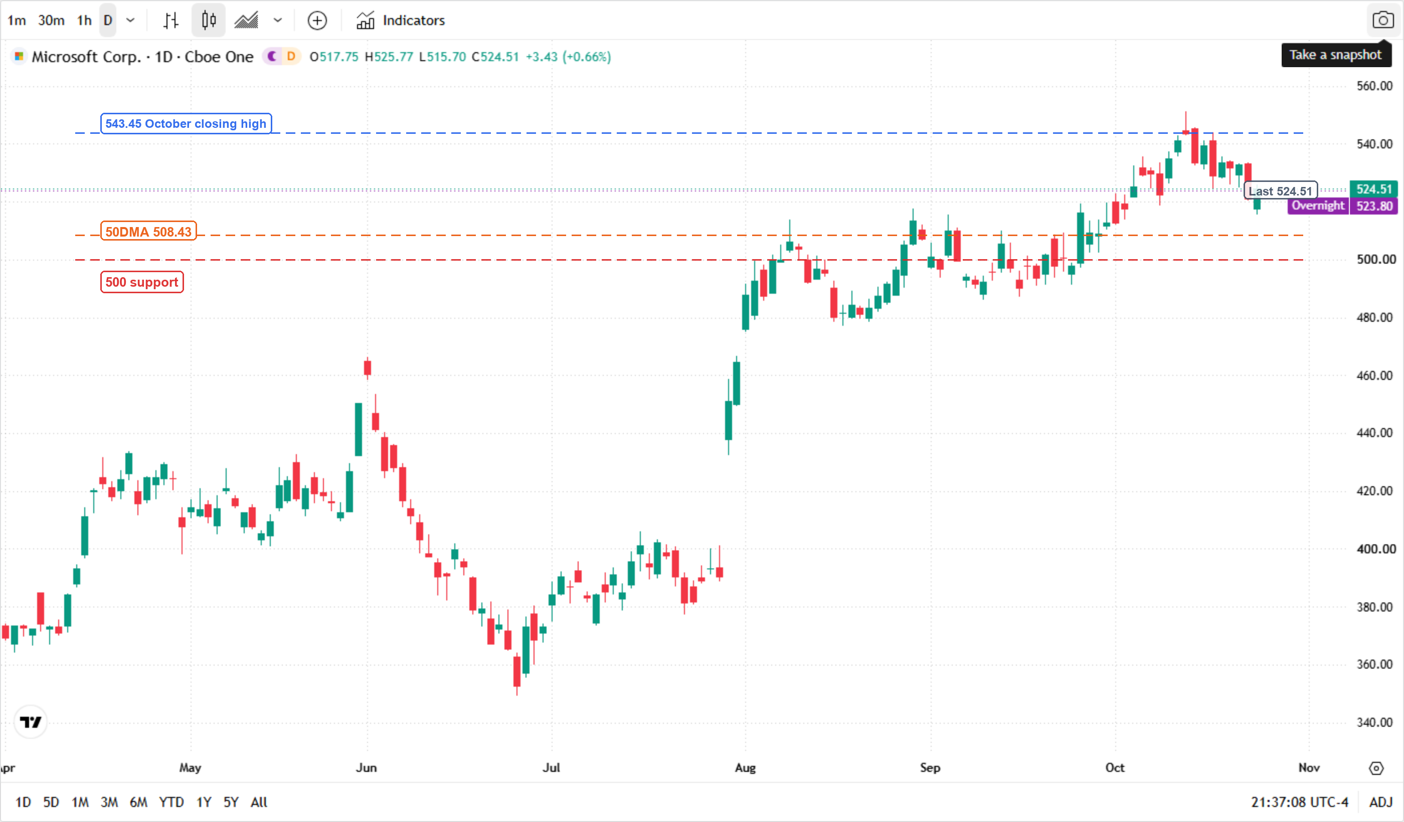1404x822 pixels.
Task: Click the 560.00 price axis label
Action: click(1374, 86)
